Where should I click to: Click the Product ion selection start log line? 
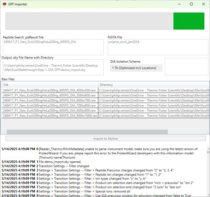tap(116, 183)
